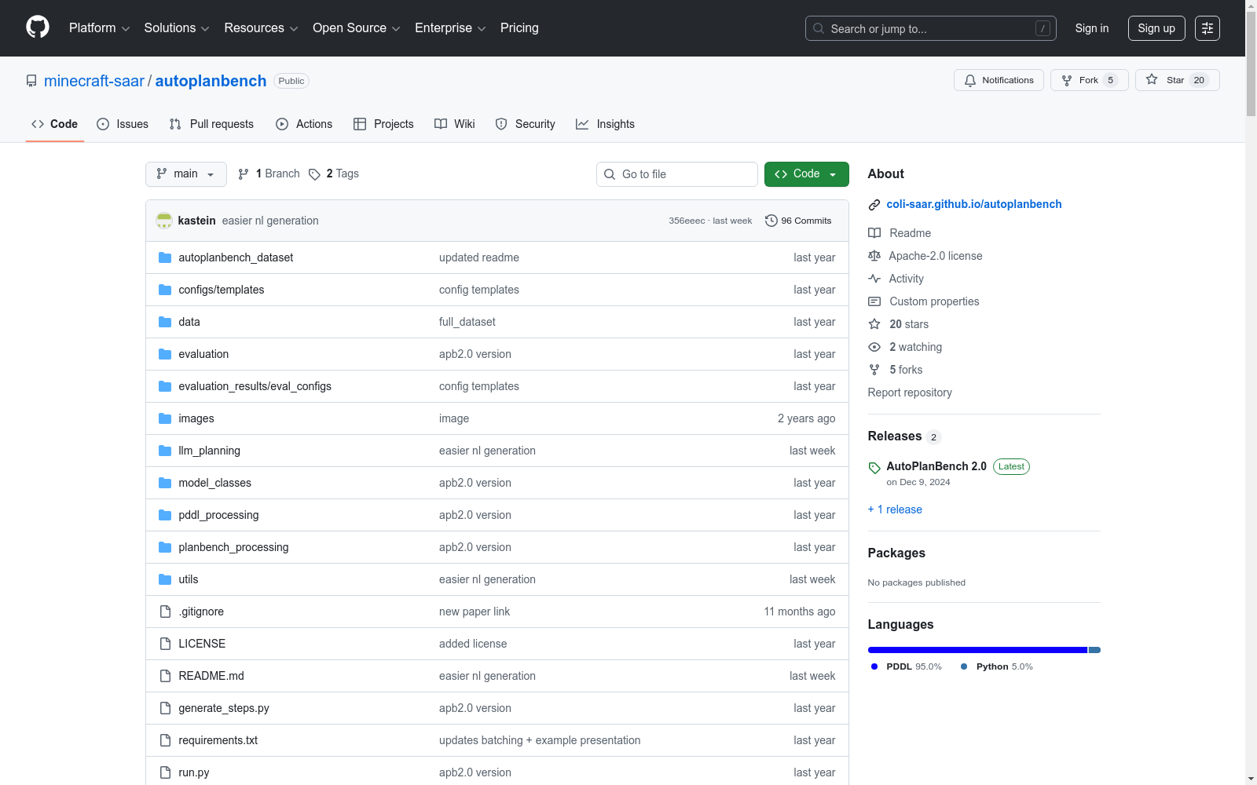This screenshot has height=785, width=1257.
Task: Click the Custom properties icon
Action: [874, 301]
